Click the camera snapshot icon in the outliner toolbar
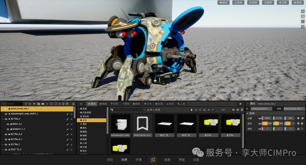This screenshot has height=165, width=306. coord(39,104)
